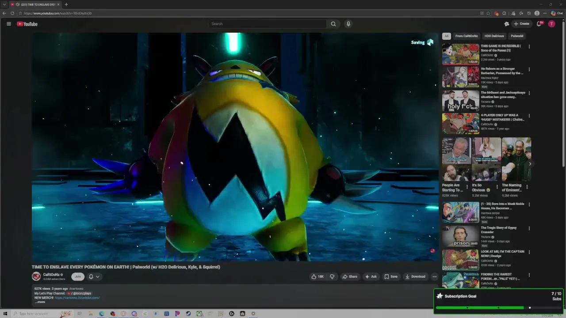
Task: Click the #cartoonz hashtag
Action: click(76, 289)
